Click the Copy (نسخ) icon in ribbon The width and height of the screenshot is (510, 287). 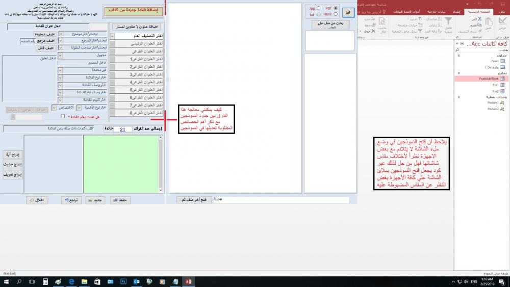click(x=480, y=25)
